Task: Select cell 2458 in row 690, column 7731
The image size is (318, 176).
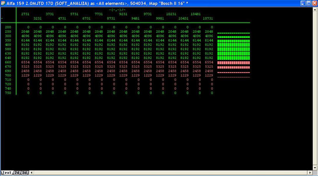Action: tap(99, 71)
